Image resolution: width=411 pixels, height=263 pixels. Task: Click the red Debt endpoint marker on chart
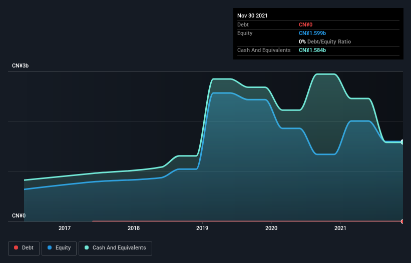tap(402, 221)
